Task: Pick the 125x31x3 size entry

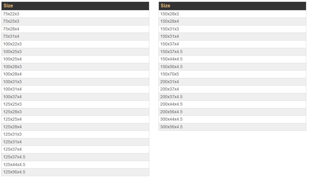Action: 13,134
